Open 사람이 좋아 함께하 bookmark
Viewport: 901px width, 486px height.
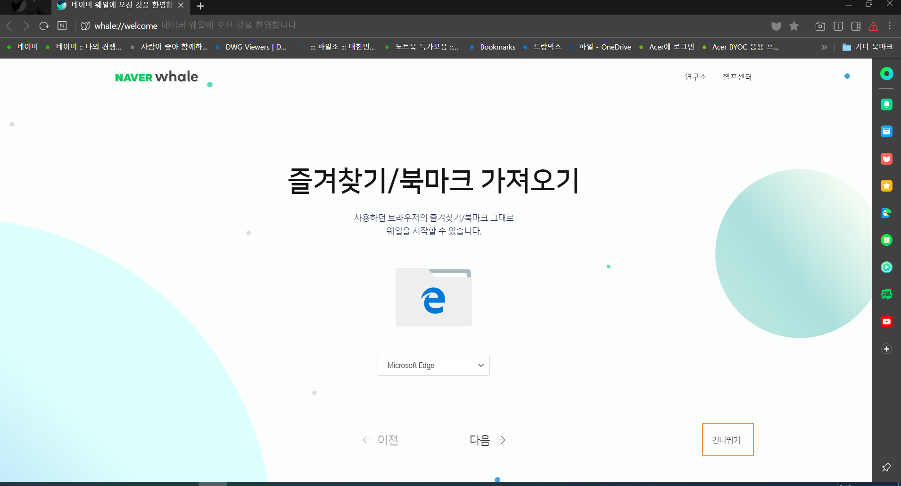(x=169, y=47)
